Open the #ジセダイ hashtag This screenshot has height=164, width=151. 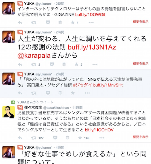pos(82,85)
